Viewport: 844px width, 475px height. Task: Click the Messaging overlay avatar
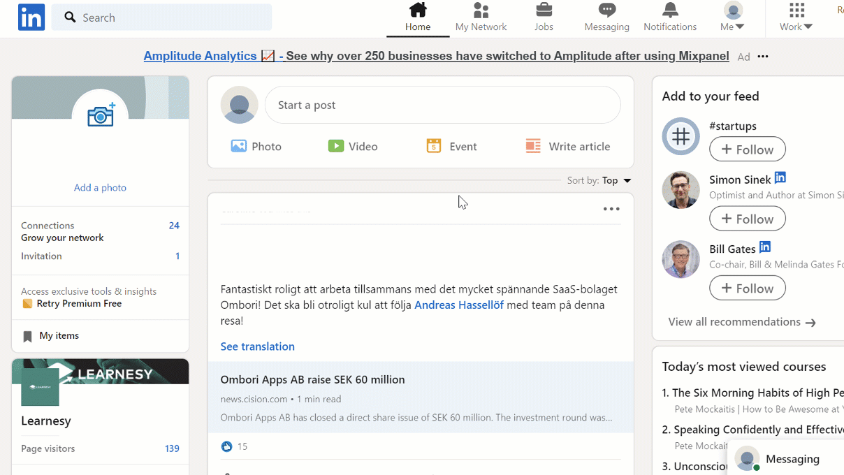coord(747,459)
